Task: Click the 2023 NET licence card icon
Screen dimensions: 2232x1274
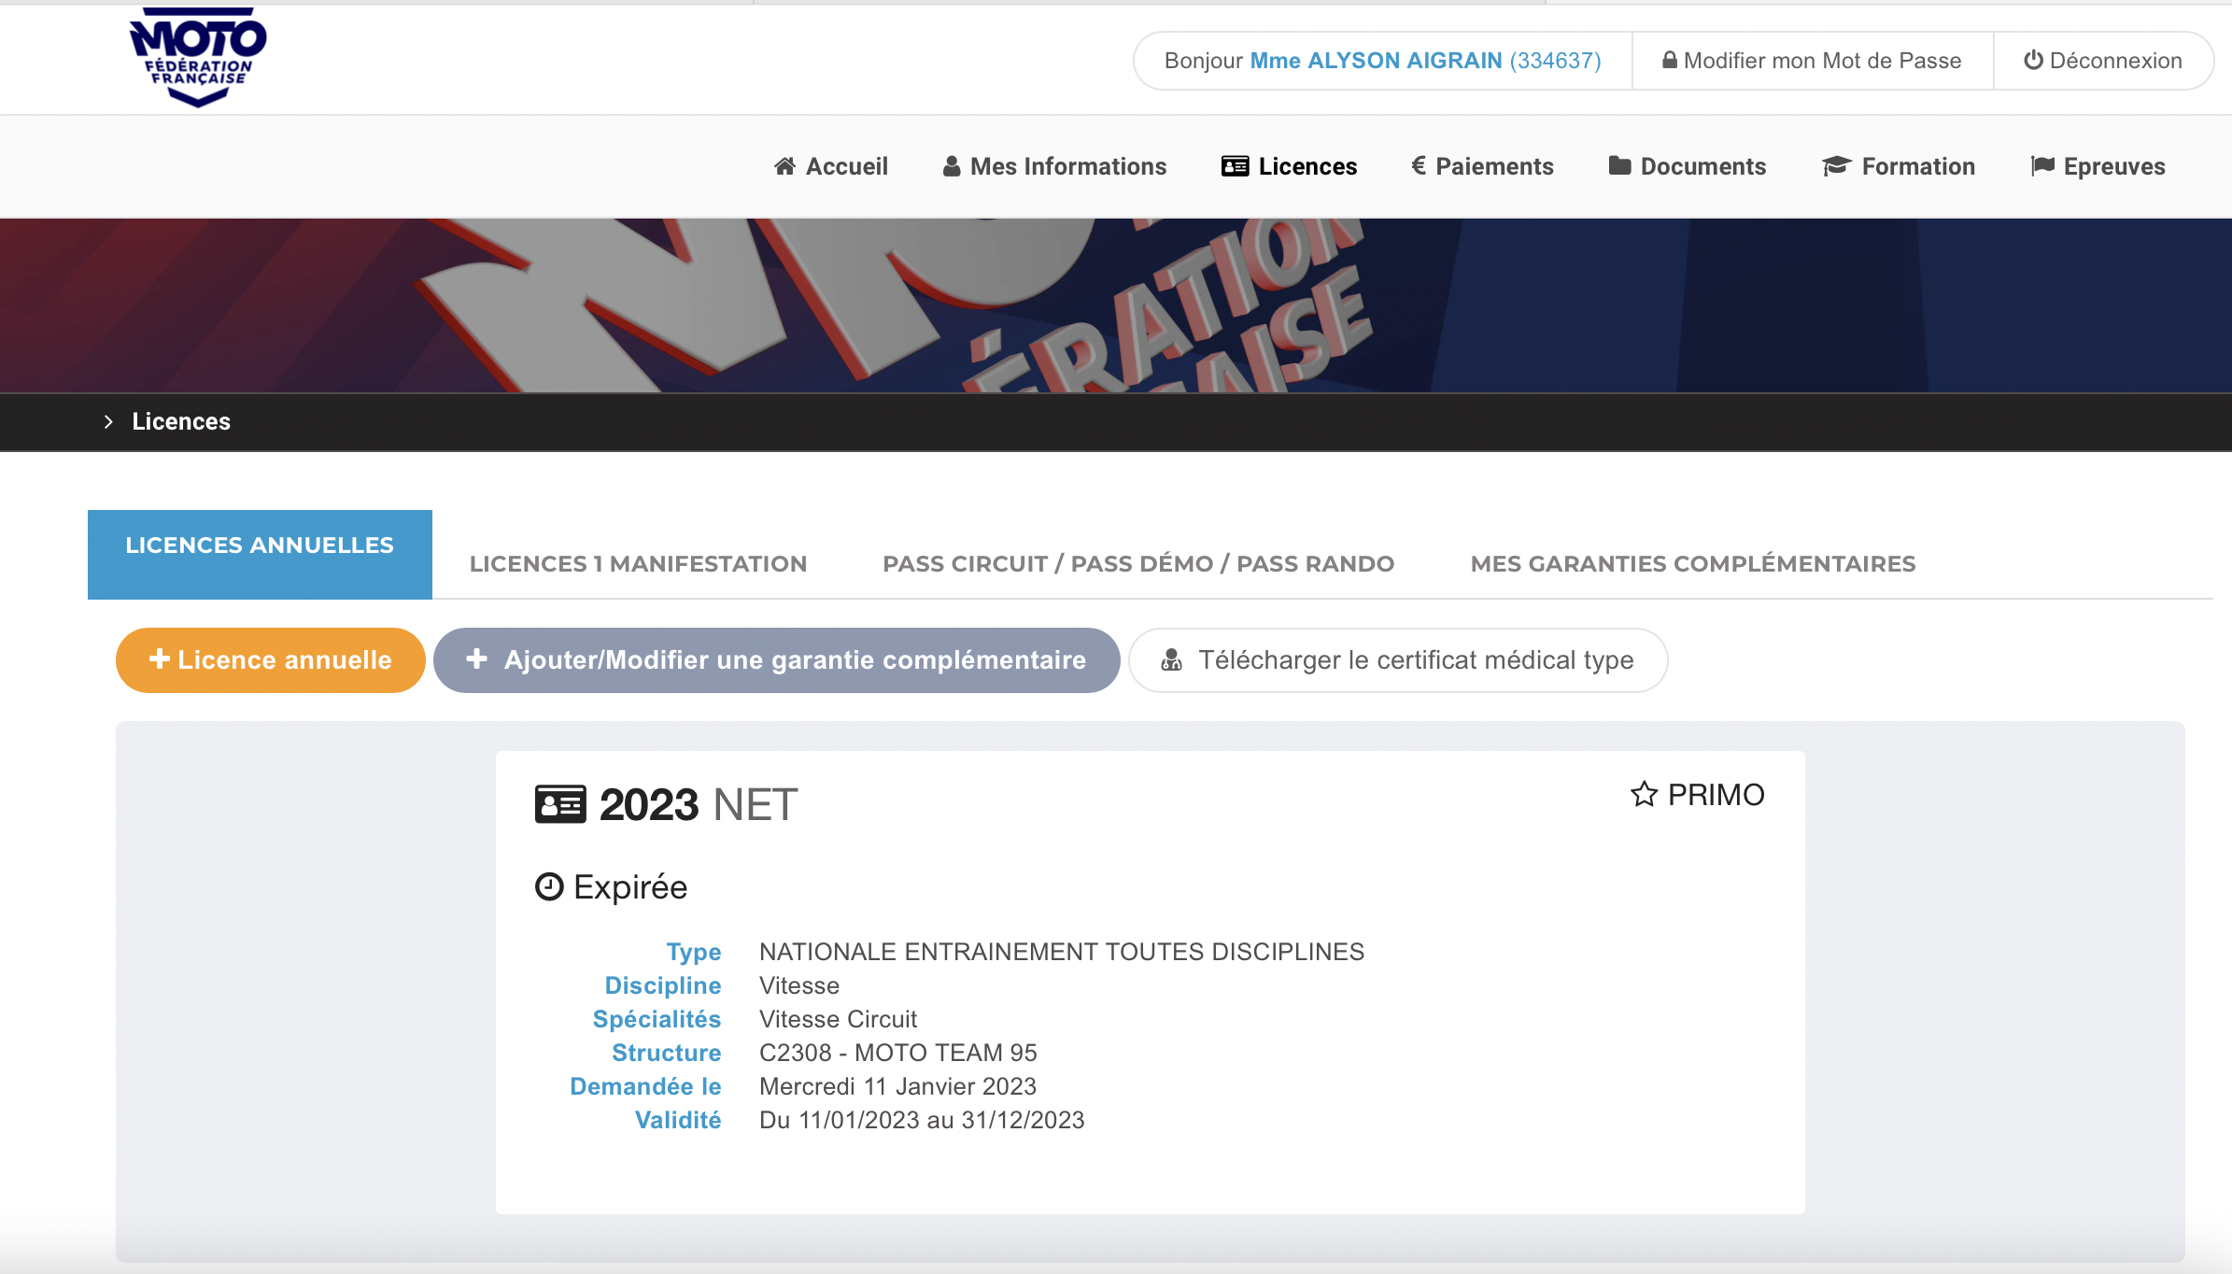Action: (x=560, y=804)
